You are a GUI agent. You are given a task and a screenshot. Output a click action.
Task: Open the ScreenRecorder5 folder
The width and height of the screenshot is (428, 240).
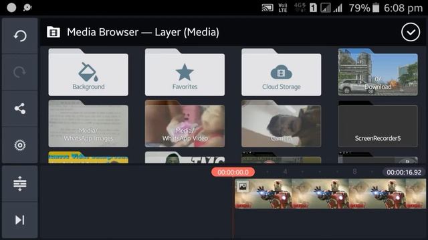(x=378, y=123)
